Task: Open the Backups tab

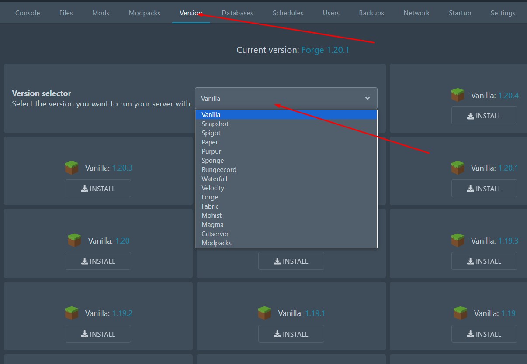Action: [x=371, y=13]
